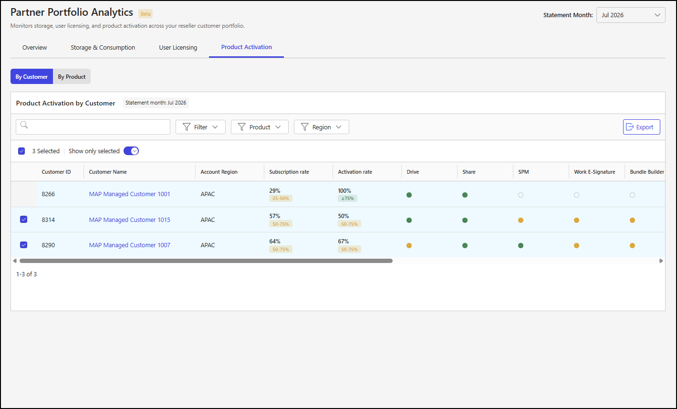The width and height of the screenshot is (677, 409).
Task: Click the Drive column header
Action: pos(413,172)
